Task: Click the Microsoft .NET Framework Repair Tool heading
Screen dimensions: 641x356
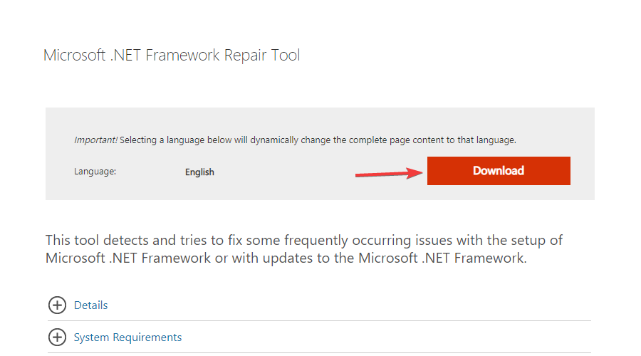Action: coord(172,56)
